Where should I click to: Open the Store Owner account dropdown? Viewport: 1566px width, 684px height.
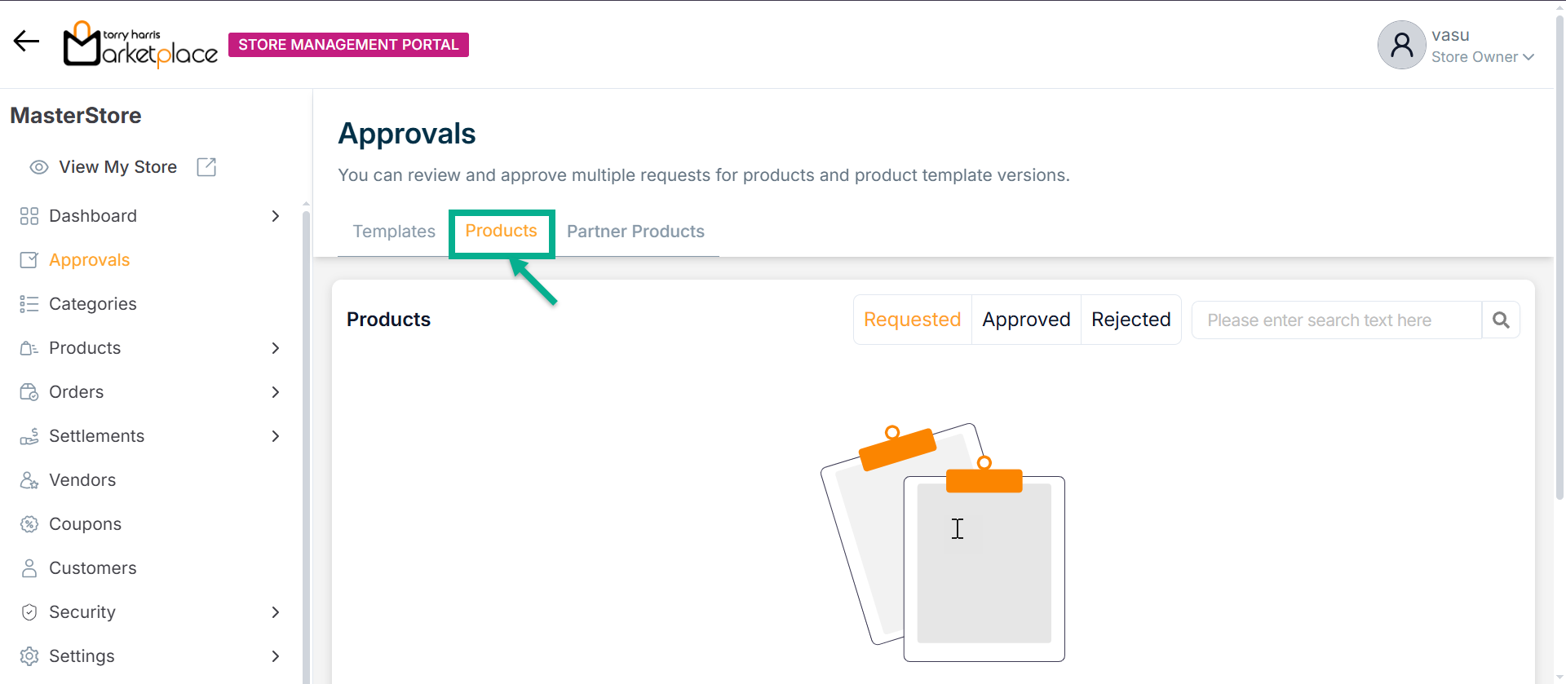pos(1483,57)
